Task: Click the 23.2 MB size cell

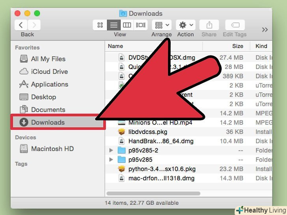Action: 231,169
